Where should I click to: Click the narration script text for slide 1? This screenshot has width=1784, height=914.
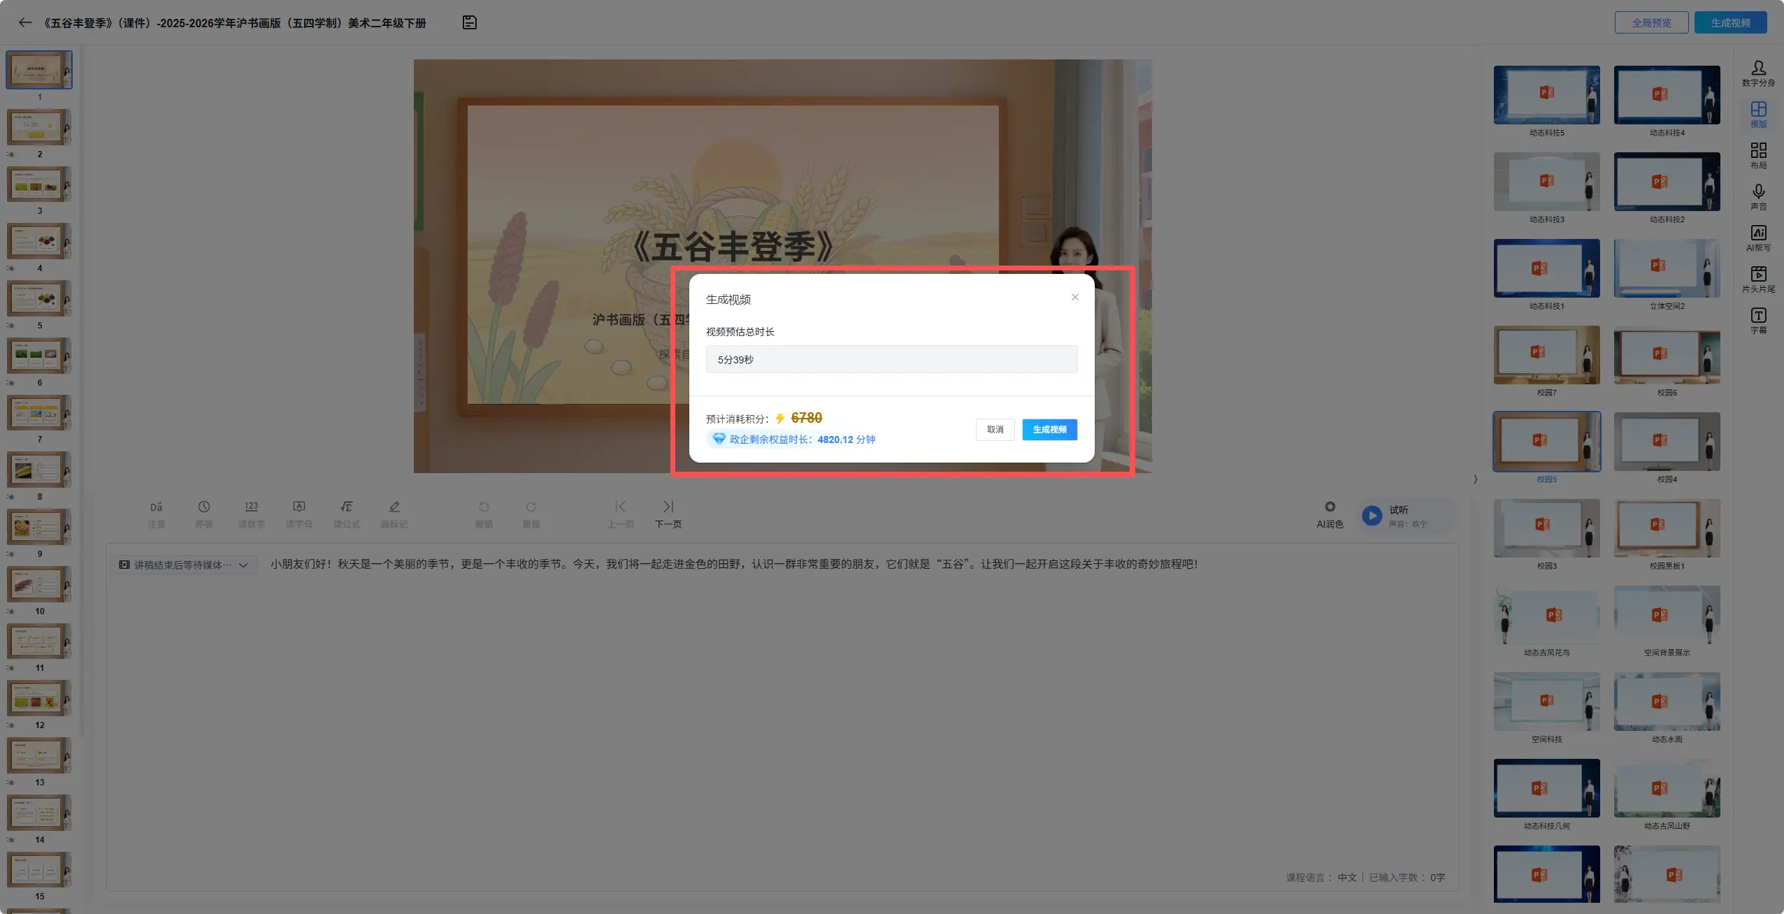[734, 564]
